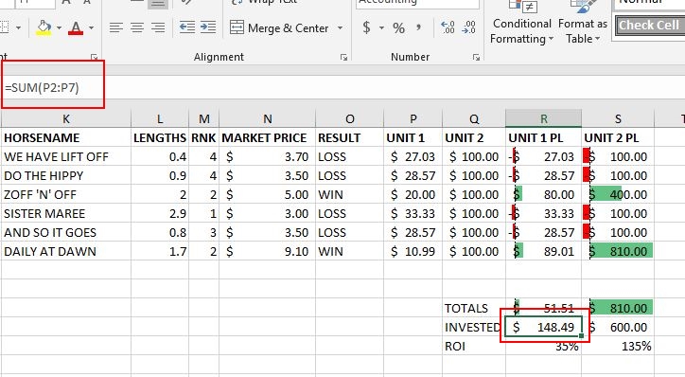Viewport: 685px width, 377px height.
Task: Click the UNIT 2 PL header cell
Action: (618, 137)
